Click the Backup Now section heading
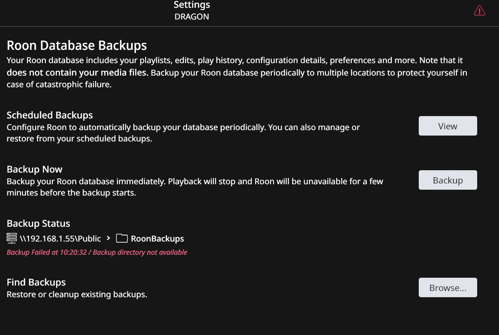499x335 pixels. coord(35,169)
